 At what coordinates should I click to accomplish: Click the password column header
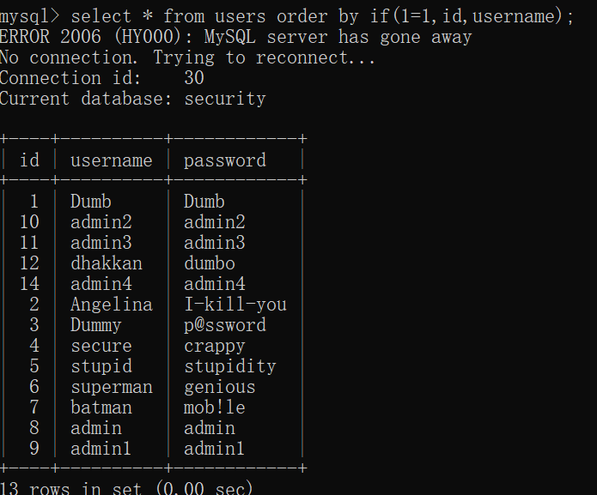(224, 160)
